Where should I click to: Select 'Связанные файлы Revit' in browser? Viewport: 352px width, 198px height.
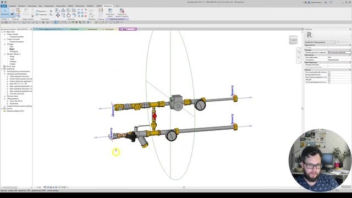(x=15, y=111)
